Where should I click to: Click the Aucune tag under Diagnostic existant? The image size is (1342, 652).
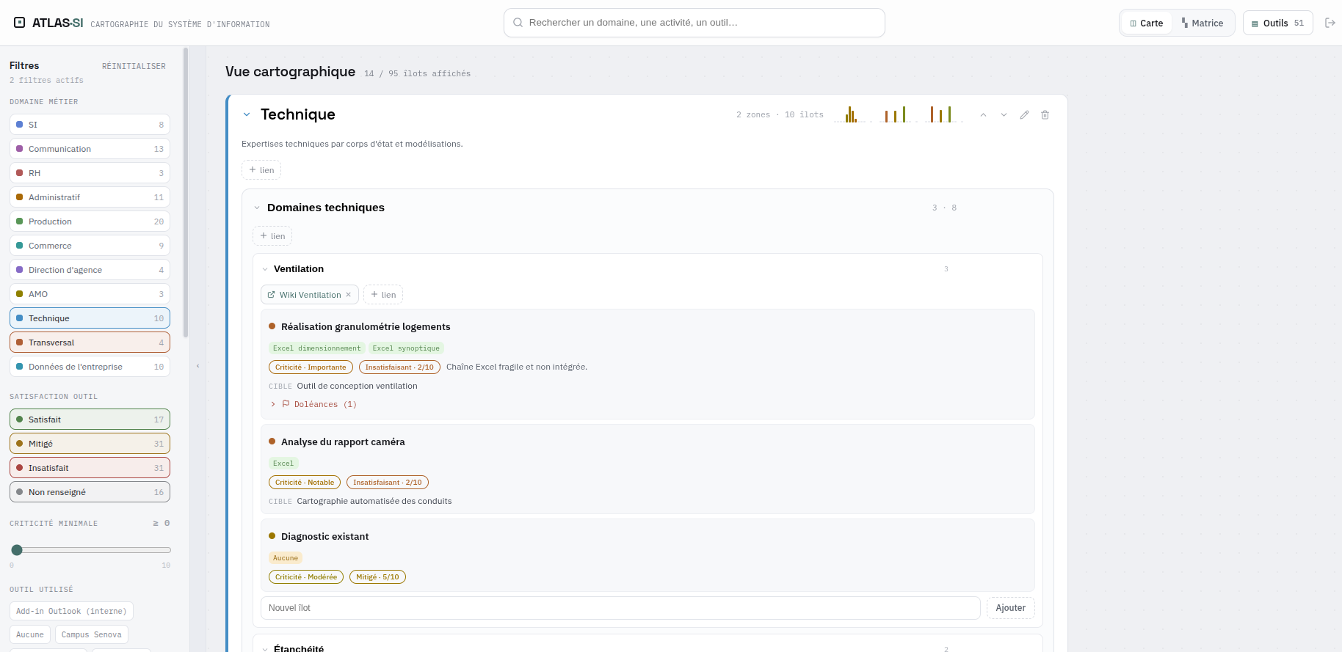[x=286, y=558]
